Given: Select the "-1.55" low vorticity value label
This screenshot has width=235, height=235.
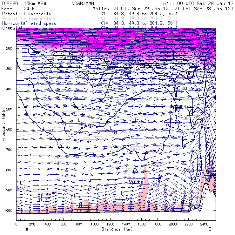Looking at the screenshot, I should coord(99,187).
